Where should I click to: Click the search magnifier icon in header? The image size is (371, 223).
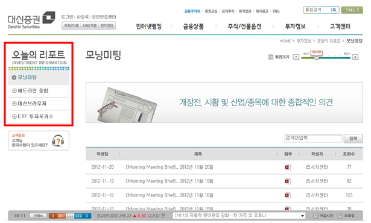(334, 10)
